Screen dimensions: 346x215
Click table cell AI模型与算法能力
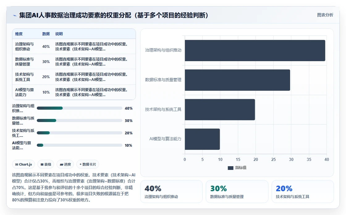24,92
